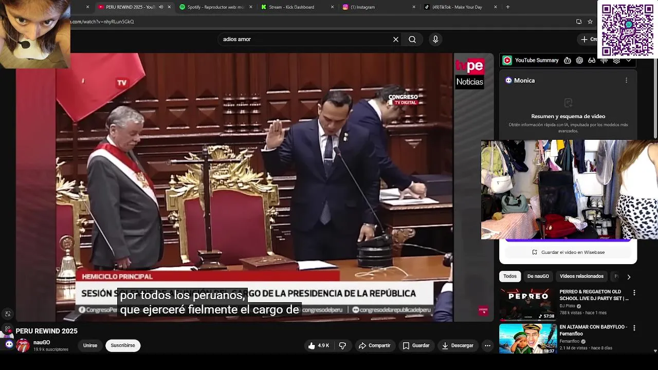This screenshot has width=658, height=370.
Task: Close the PERU REWIND 2025 tab
Action: pyautogui.click(x=169, y=7)
